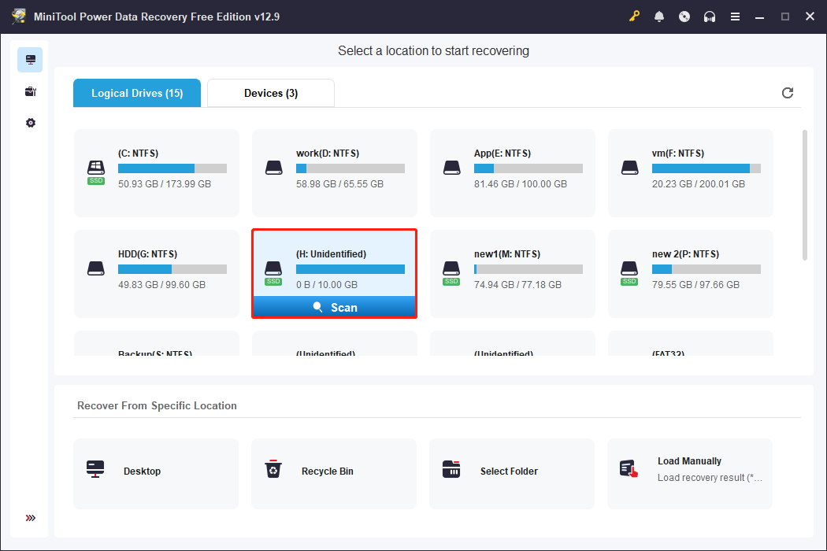
Task: Click 81.46 GB / 100.00 GB text
Action: coord(521,184)
